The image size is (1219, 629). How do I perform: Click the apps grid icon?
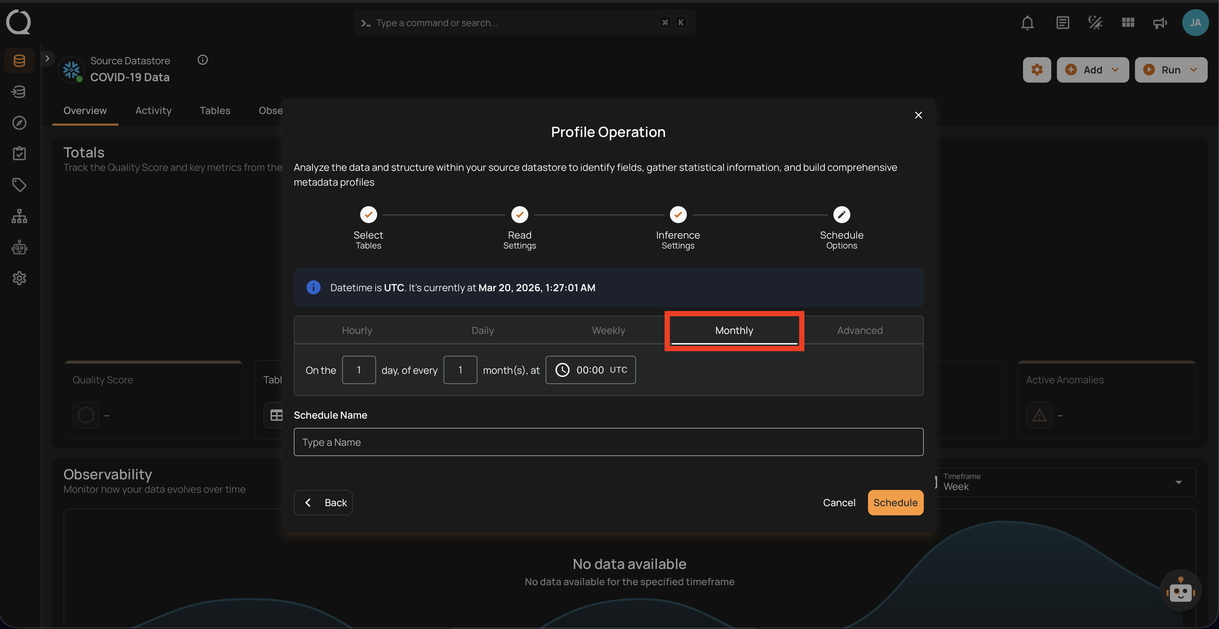coord(1128,23)
